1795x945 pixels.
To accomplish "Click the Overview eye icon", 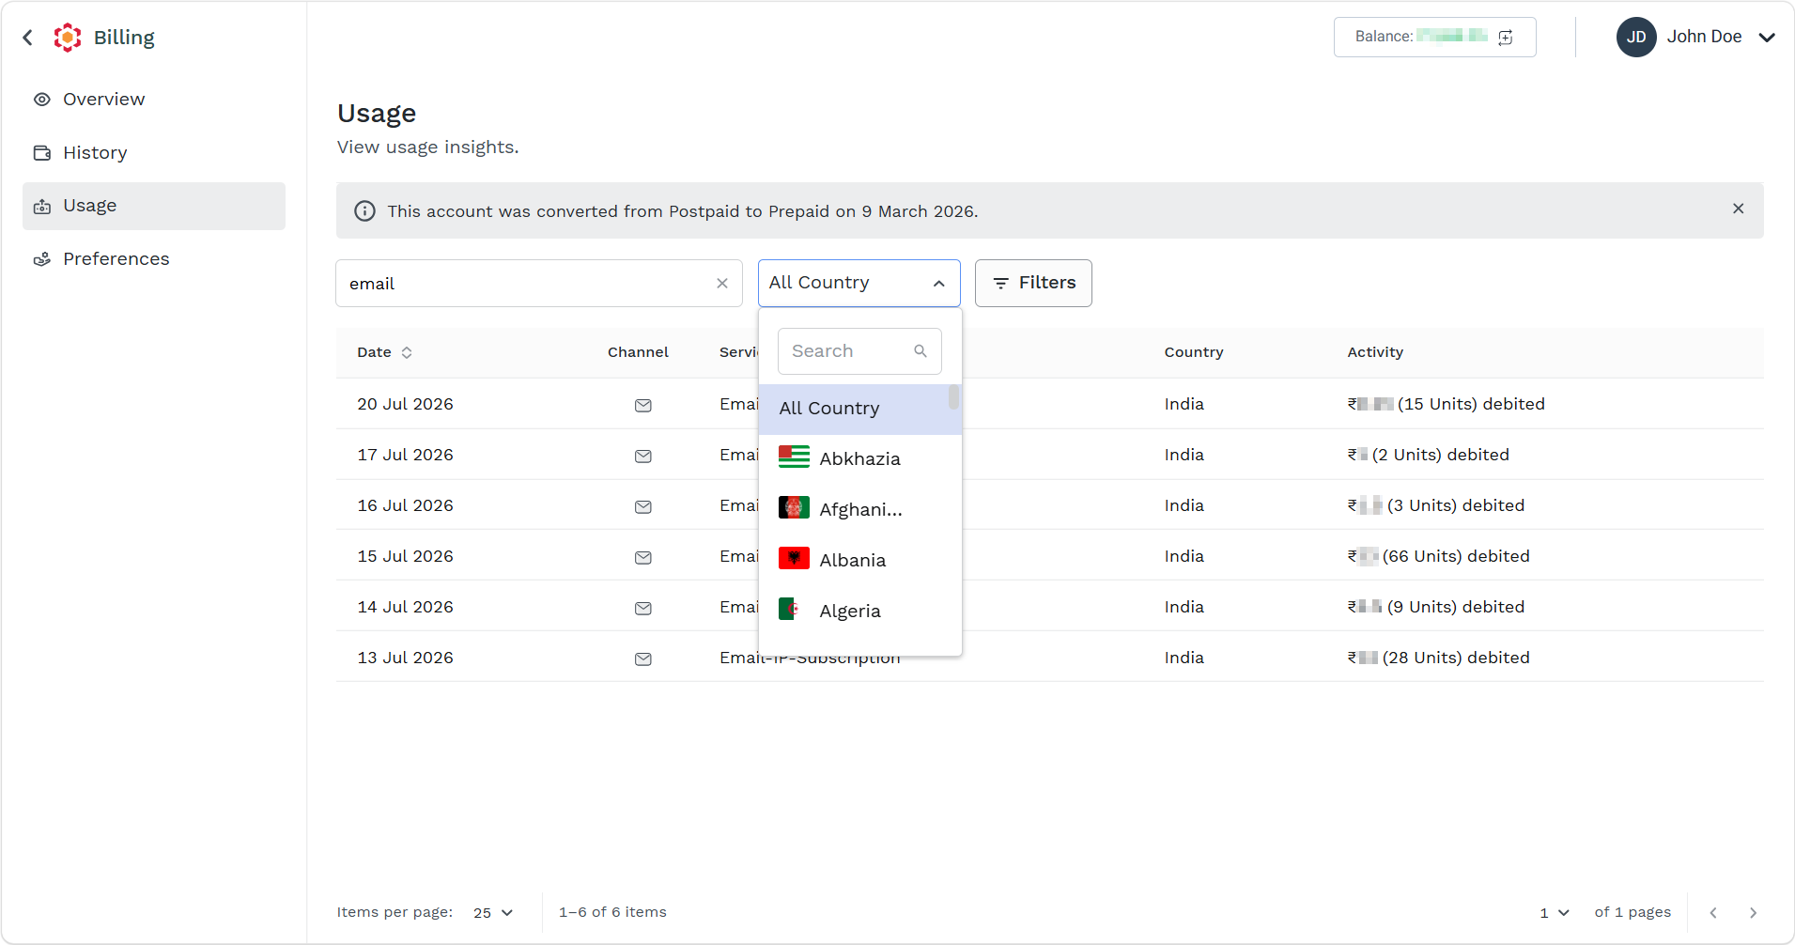I will 42,100.
